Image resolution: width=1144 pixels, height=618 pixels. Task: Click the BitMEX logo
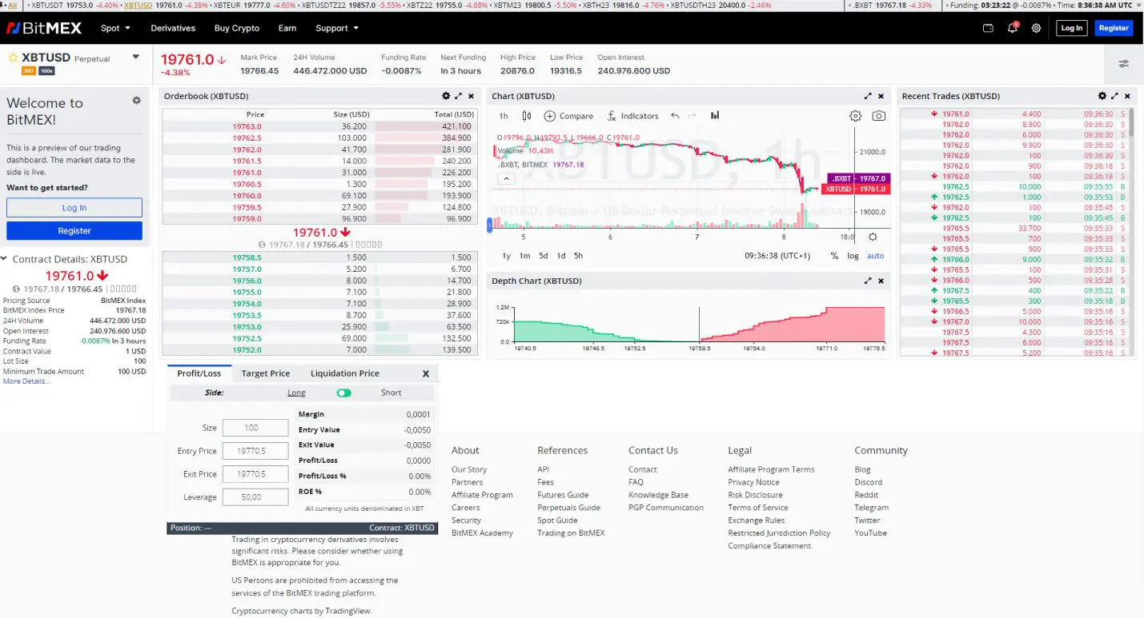point(44,28)
